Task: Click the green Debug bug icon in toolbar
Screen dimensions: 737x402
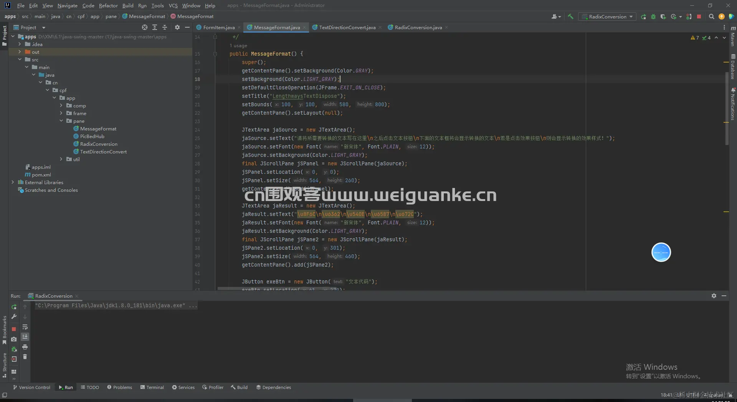Action: [653, 16]
